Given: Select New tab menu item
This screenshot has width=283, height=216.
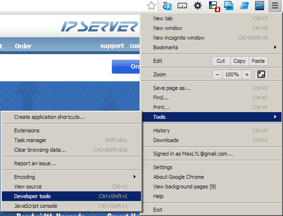Looking at the screenshot, I should click(x=211, y=18).
